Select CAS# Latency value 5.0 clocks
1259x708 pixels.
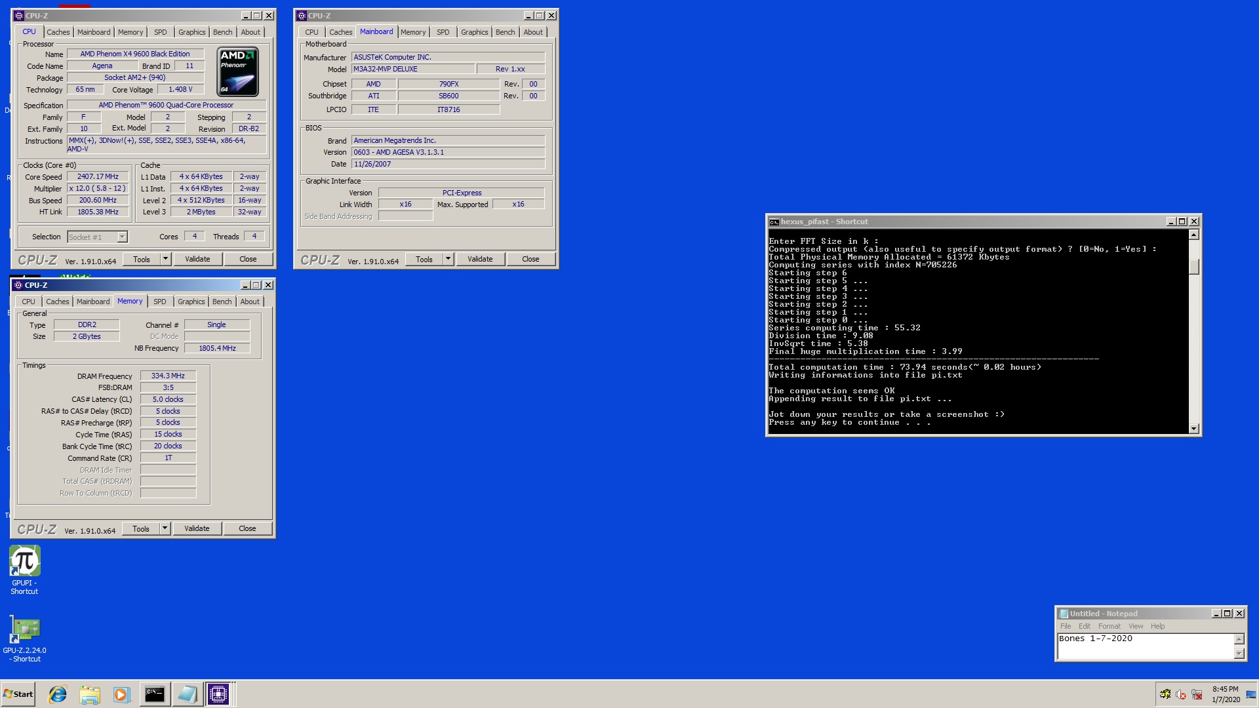(168, 399)
